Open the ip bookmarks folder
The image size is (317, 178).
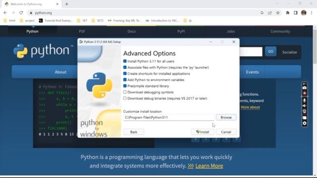187,21
